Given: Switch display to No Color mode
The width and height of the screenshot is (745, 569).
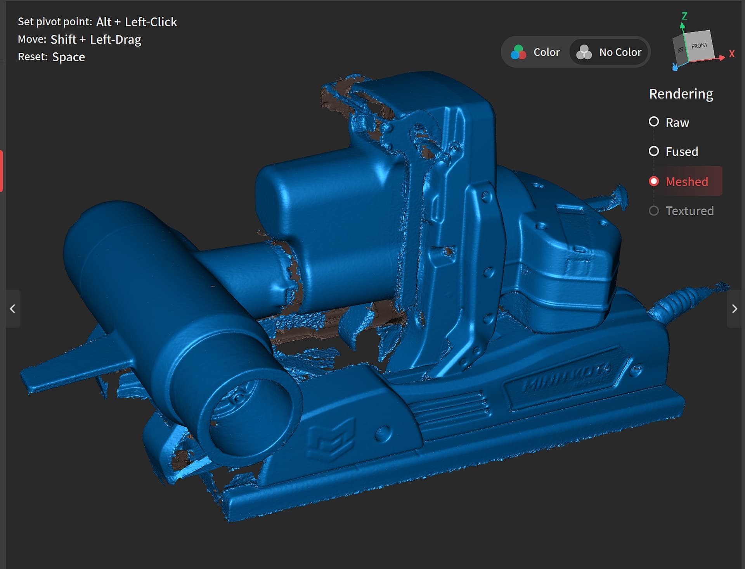Looking at the screenshot, I should pos(609,52).
